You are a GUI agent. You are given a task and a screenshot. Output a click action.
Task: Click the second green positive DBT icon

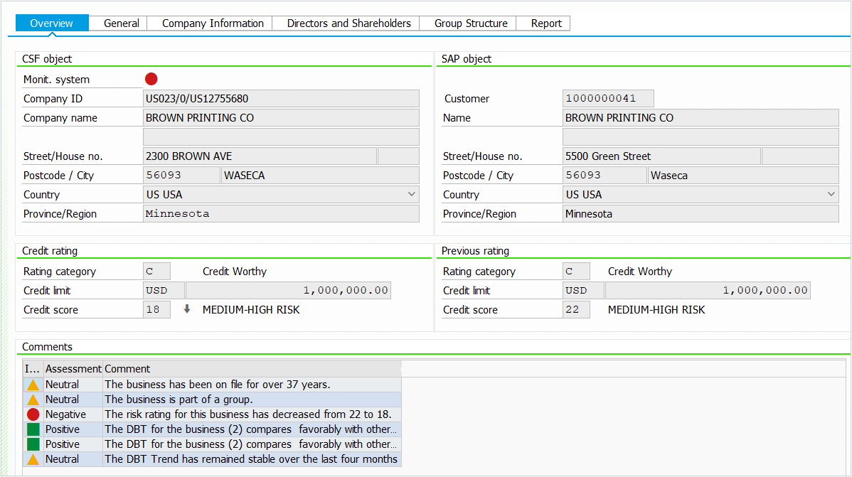click(33, 444)
